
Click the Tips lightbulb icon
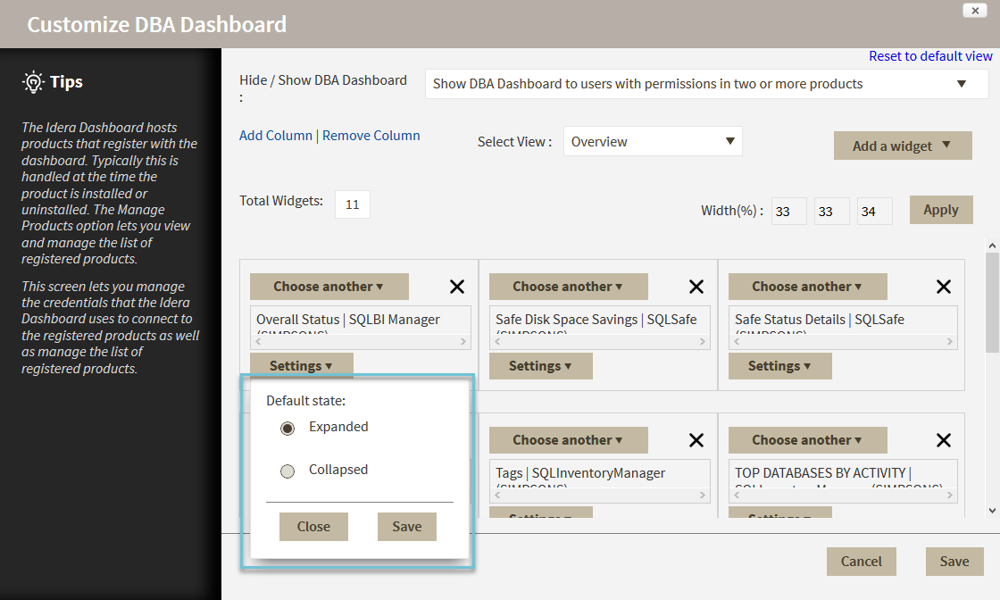pos(33,82)
